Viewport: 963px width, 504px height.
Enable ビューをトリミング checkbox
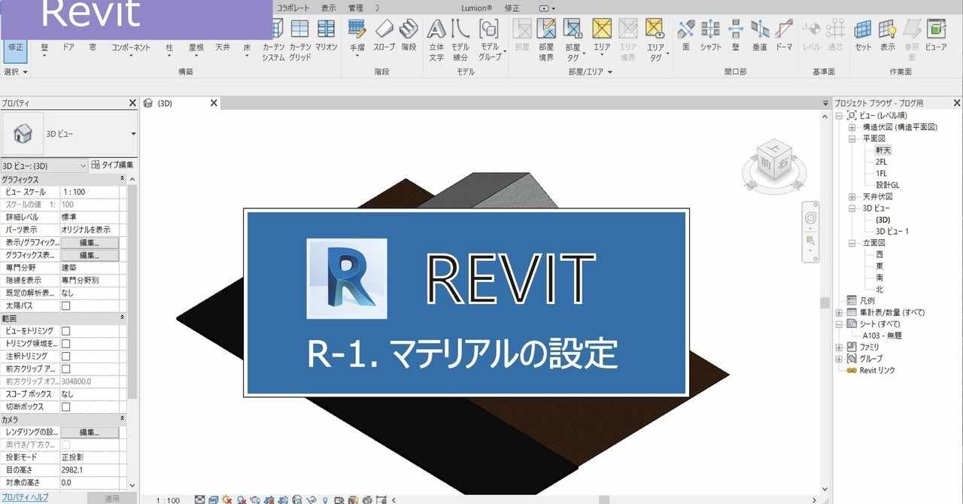point(65,331)
